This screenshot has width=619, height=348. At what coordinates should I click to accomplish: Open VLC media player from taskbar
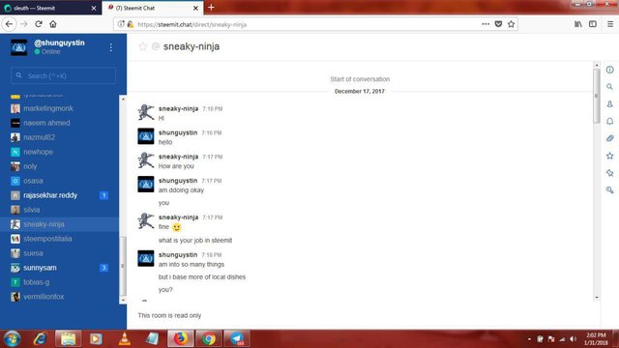tap(125, 339)
